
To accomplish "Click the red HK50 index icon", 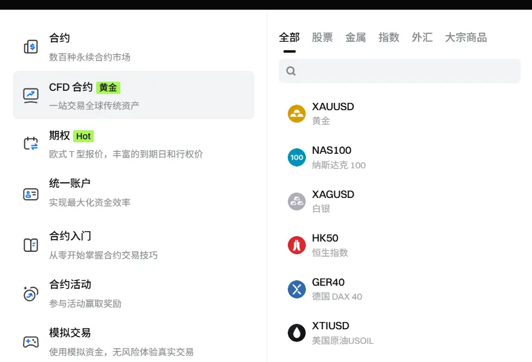I will [x=297, y=245].
